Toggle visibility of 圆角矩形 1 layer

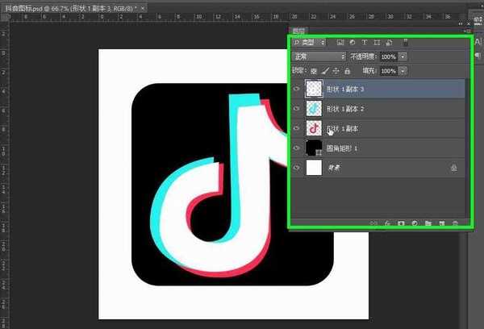pos(297,148)
